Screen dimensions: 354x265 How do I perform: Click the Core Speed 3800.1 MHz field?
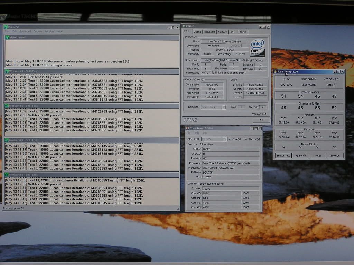[212, 85]
